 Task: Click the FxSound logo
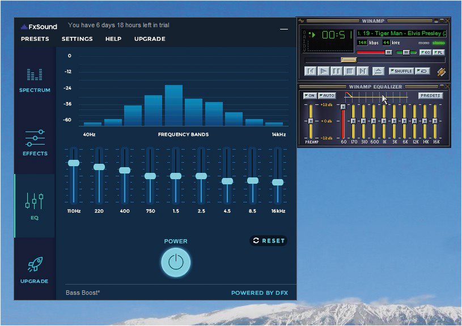(x=39, y=27)
